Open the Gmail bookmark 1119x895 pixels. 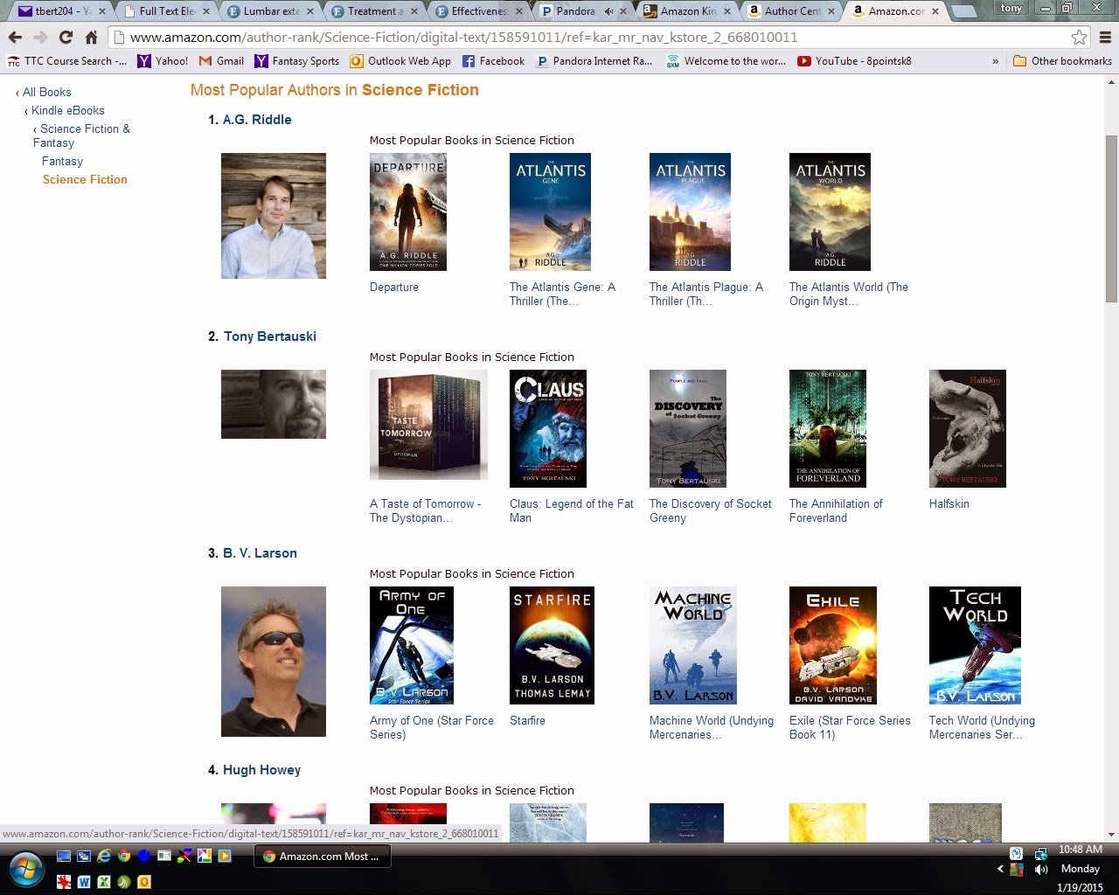[222, 61]
